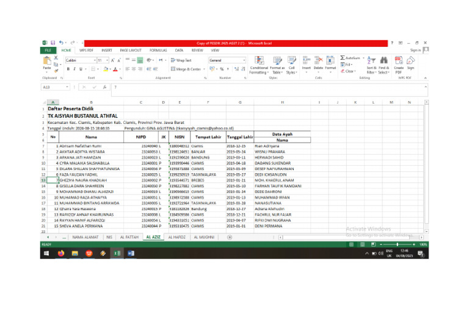The width and height of the screenshot is (469, 331).
Task: Click the Windows Start button on the taskbar
Action: click(x=46, y=254)
